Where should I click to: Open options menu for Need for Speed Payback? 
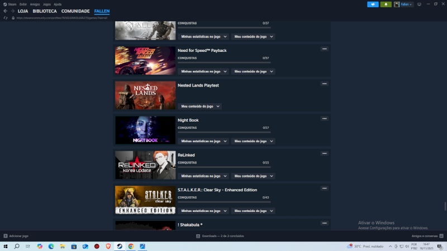(x=325, y=49)
